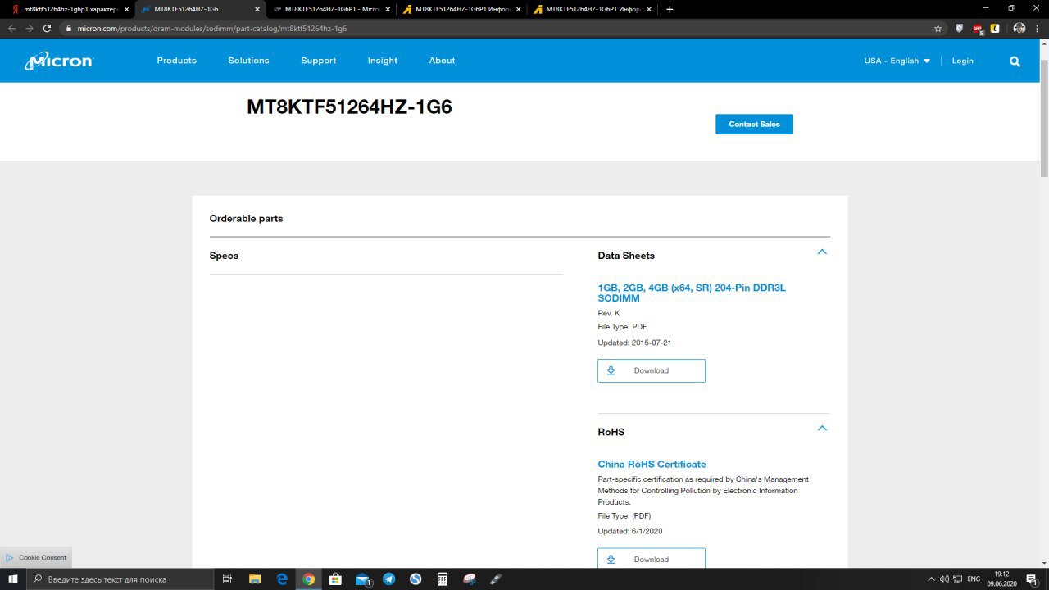The height and width of the screenshot is (590, 1049).
Task: Click the 'Rev. K' text
Action: 609,313
